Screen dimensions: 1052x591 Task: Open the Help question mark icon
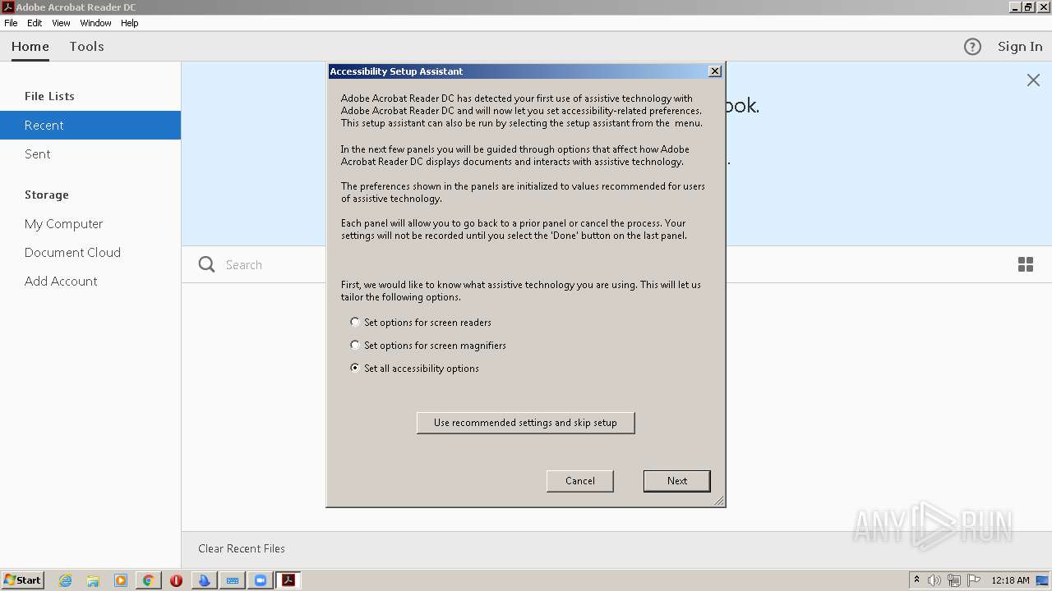coord(972,47)
